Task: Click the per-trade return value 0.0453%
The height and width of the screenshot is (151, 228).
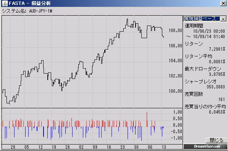Action: 217,112
